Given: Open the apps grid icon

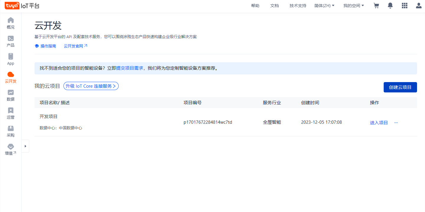Looking at the screenshot, I should [x=405, y=6].
